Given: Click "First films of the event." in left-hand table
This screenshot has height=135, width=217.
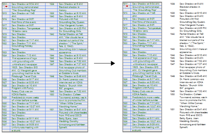Looking at the screenshot, I should click(24, 22).
